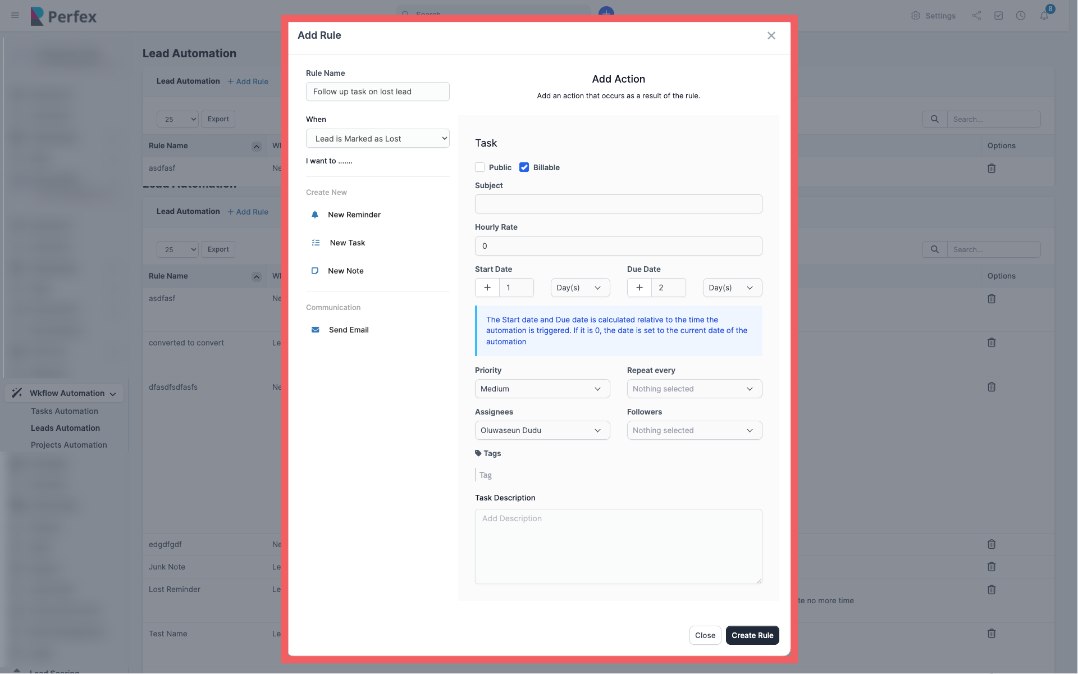The height and width of the screenshot is (674, 1078).
Task: Select Tasks Automation in the sidebar
Action: [65, 411]
